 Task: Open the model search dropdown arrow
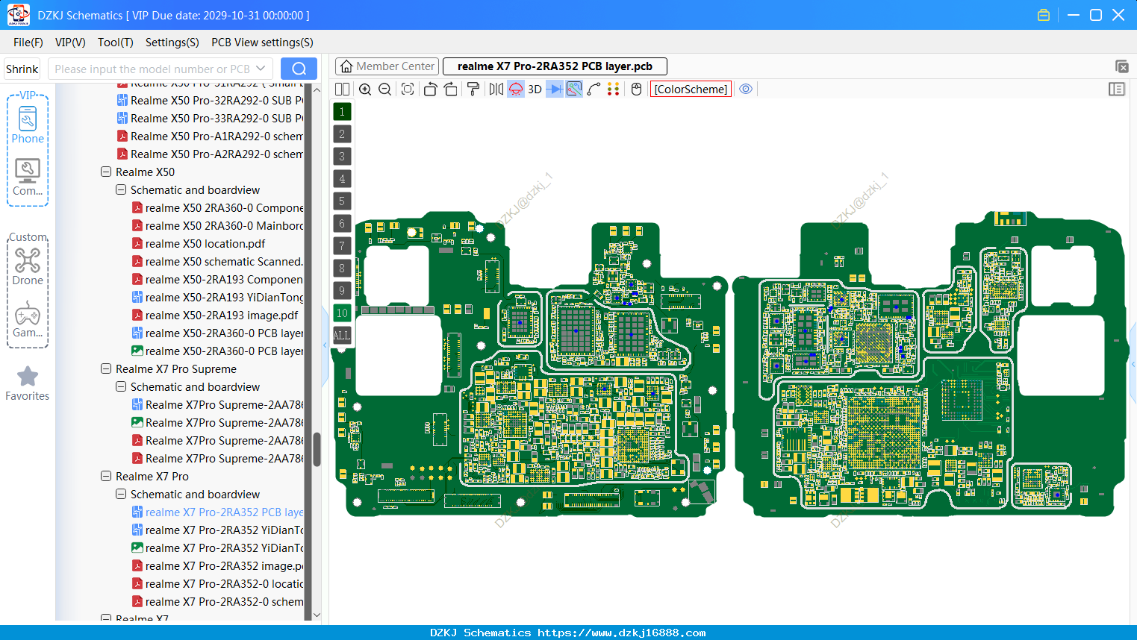pyautogui.click(x=261, y=69)
